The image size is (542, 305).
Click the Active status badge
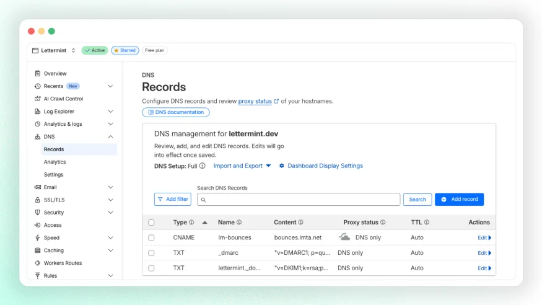tap(95, 50)
